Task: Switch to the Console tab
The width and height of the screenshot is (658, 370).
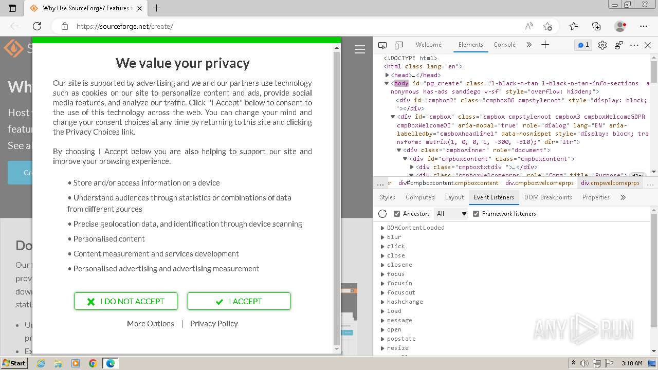Action: tap(504, 45)
